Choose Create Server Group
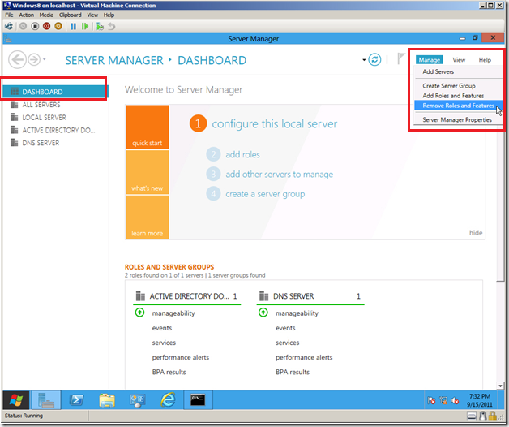509x427 pixels. (x=459, y=86)
